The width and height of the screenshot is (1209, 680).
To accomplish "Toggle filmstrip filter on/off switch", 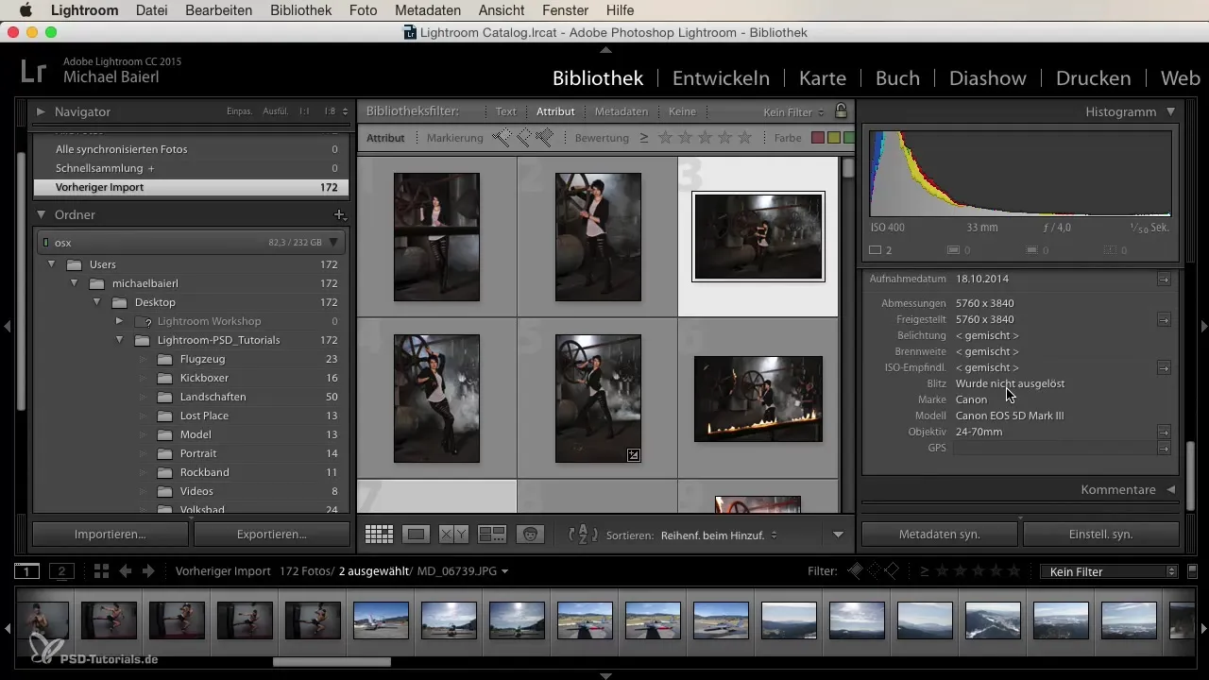I will [1192, 571].
